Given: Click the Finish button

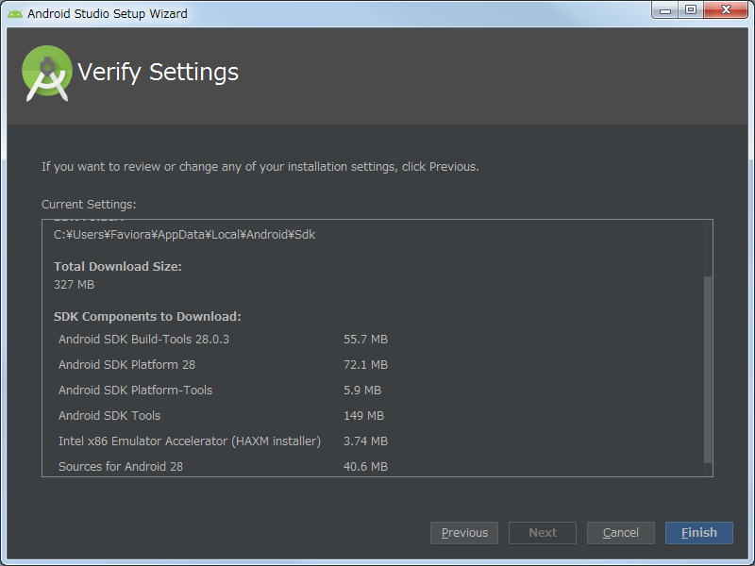Looking at the screenshot, I should tap(698, 533).
